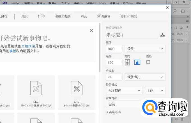The width and height of the screenshot is (191, 123).
Task: Switch to the 图稿和插图 tab
Action: pos(63,16)
